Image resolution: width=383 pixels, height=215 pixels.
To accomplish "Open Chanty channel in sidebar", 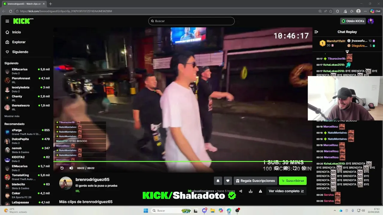I will click(27, 98).
